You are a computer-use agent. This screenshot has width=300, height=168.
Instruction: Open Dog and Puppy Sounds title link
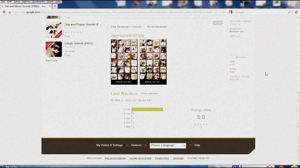[x=83, y=24]
